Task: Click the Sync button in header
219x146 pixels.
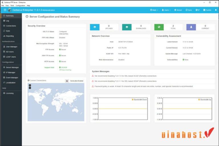Action: [x=189, y=10]
